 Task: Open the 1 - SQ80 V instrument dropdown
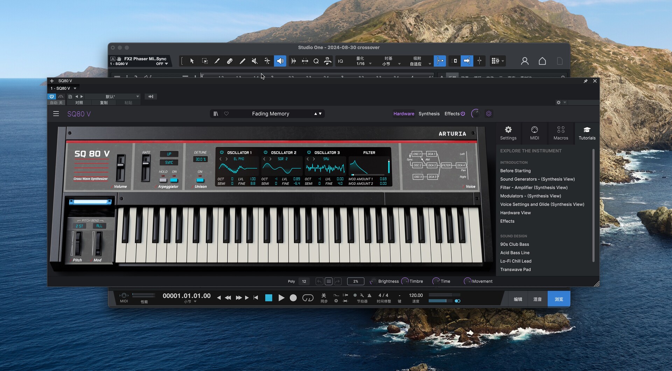pos(63,88)
